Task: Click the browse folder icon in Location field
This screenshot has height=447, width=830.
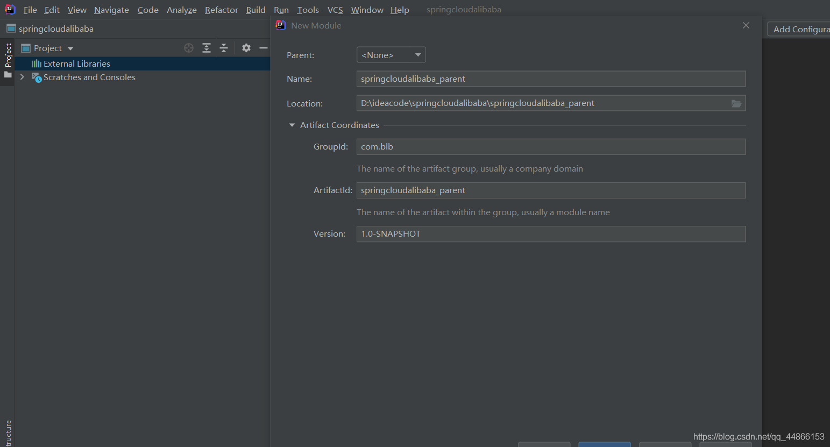Action: coord(736,103)
